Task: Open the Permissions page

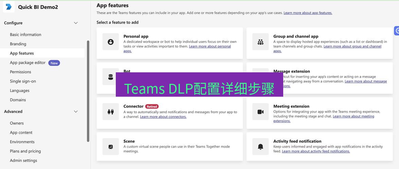Action: [x=20, y=72]
